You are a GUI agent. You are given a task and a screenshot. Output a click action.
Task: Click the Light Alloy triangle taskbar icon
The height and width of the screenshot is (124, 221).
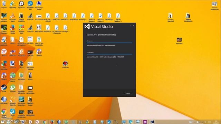point(87,122)
